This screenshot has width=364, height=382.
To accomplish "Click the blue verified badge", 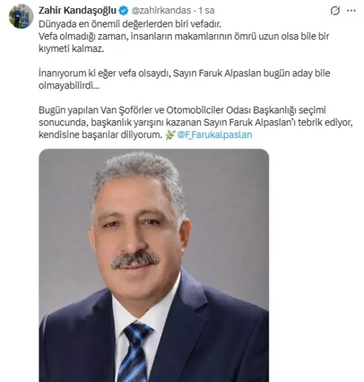I will click(124, 11).
